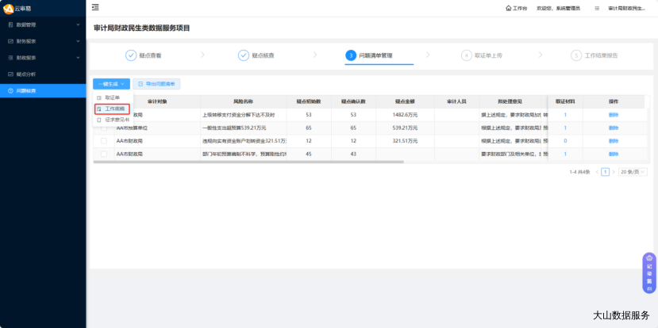Open the floating 记录 widget on right edge
This screenshot has height=328, width=658.
click(x=648, y=273)
